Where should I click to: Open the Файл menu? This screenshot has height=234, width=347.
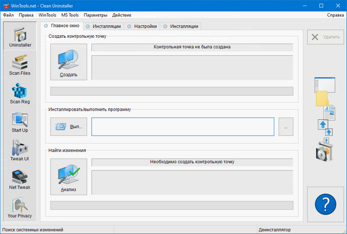(8, 15)
